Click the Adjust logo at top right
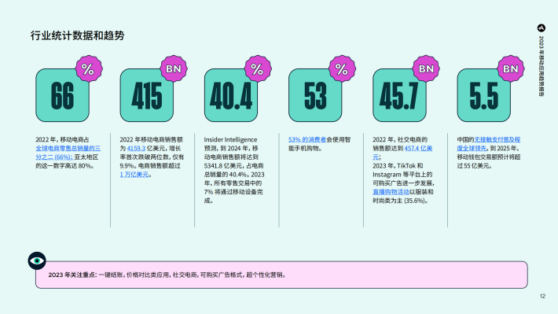 (541, 28)
